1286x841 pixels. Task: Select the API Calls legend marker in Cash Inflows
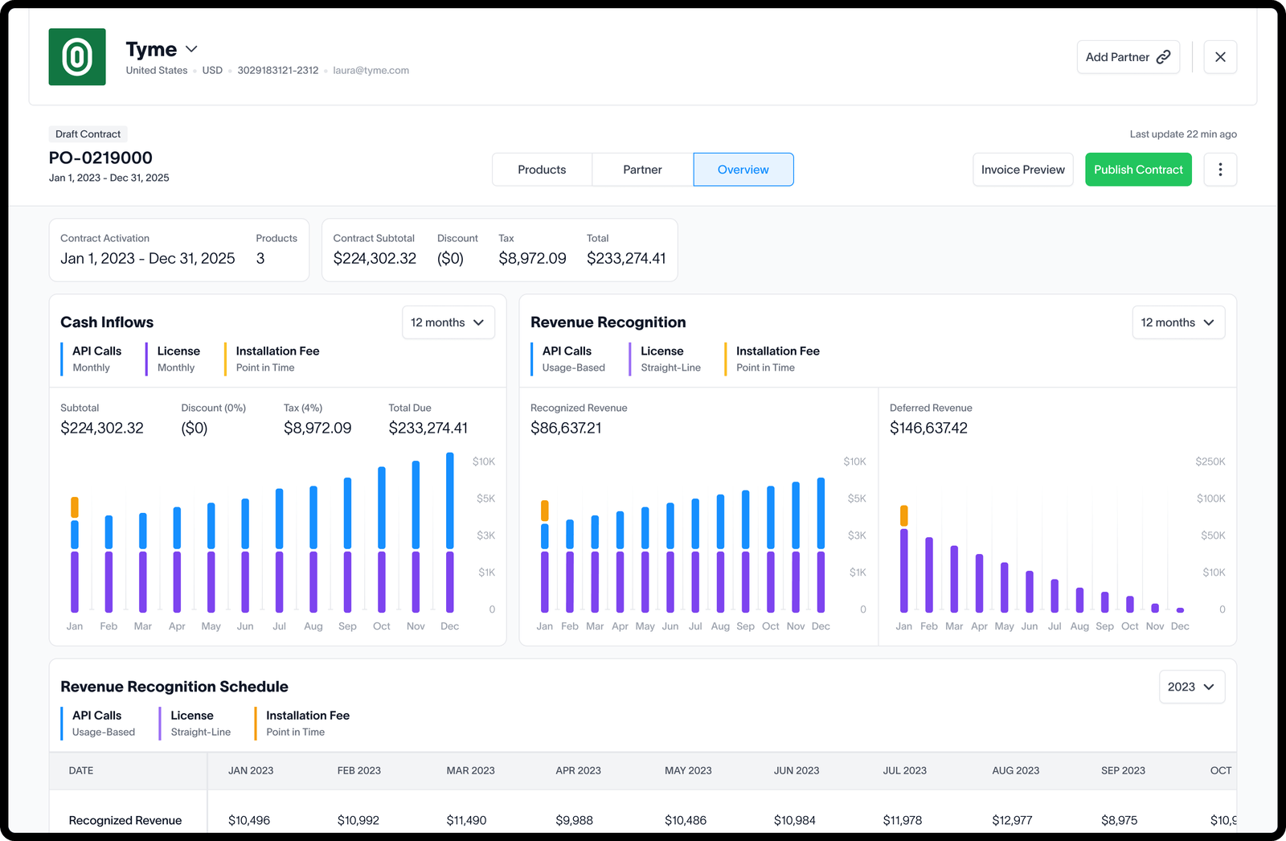click(x=63, y=359)
